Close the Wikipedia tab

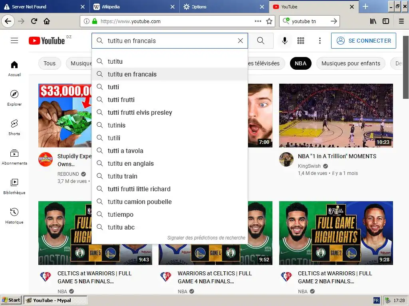pos(173,7)
